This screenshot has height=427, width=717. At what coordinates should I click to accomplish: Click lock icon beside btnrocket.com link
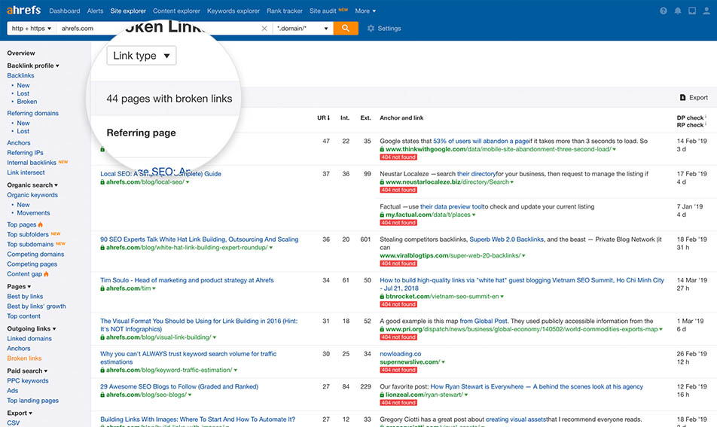[382, 296]
